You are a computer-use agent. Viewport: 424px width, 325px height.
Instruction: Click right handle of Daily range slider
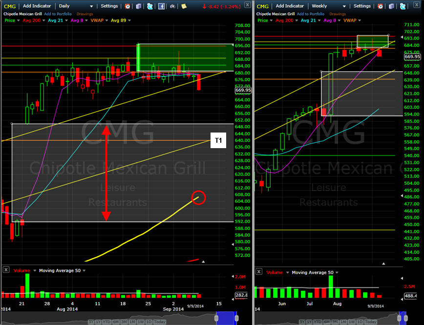[236, 318]
